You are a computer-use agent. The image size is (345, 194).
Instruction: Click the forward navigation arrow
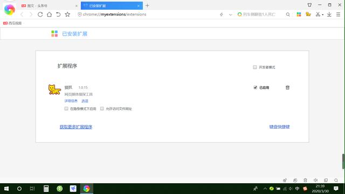click(31, 15)
